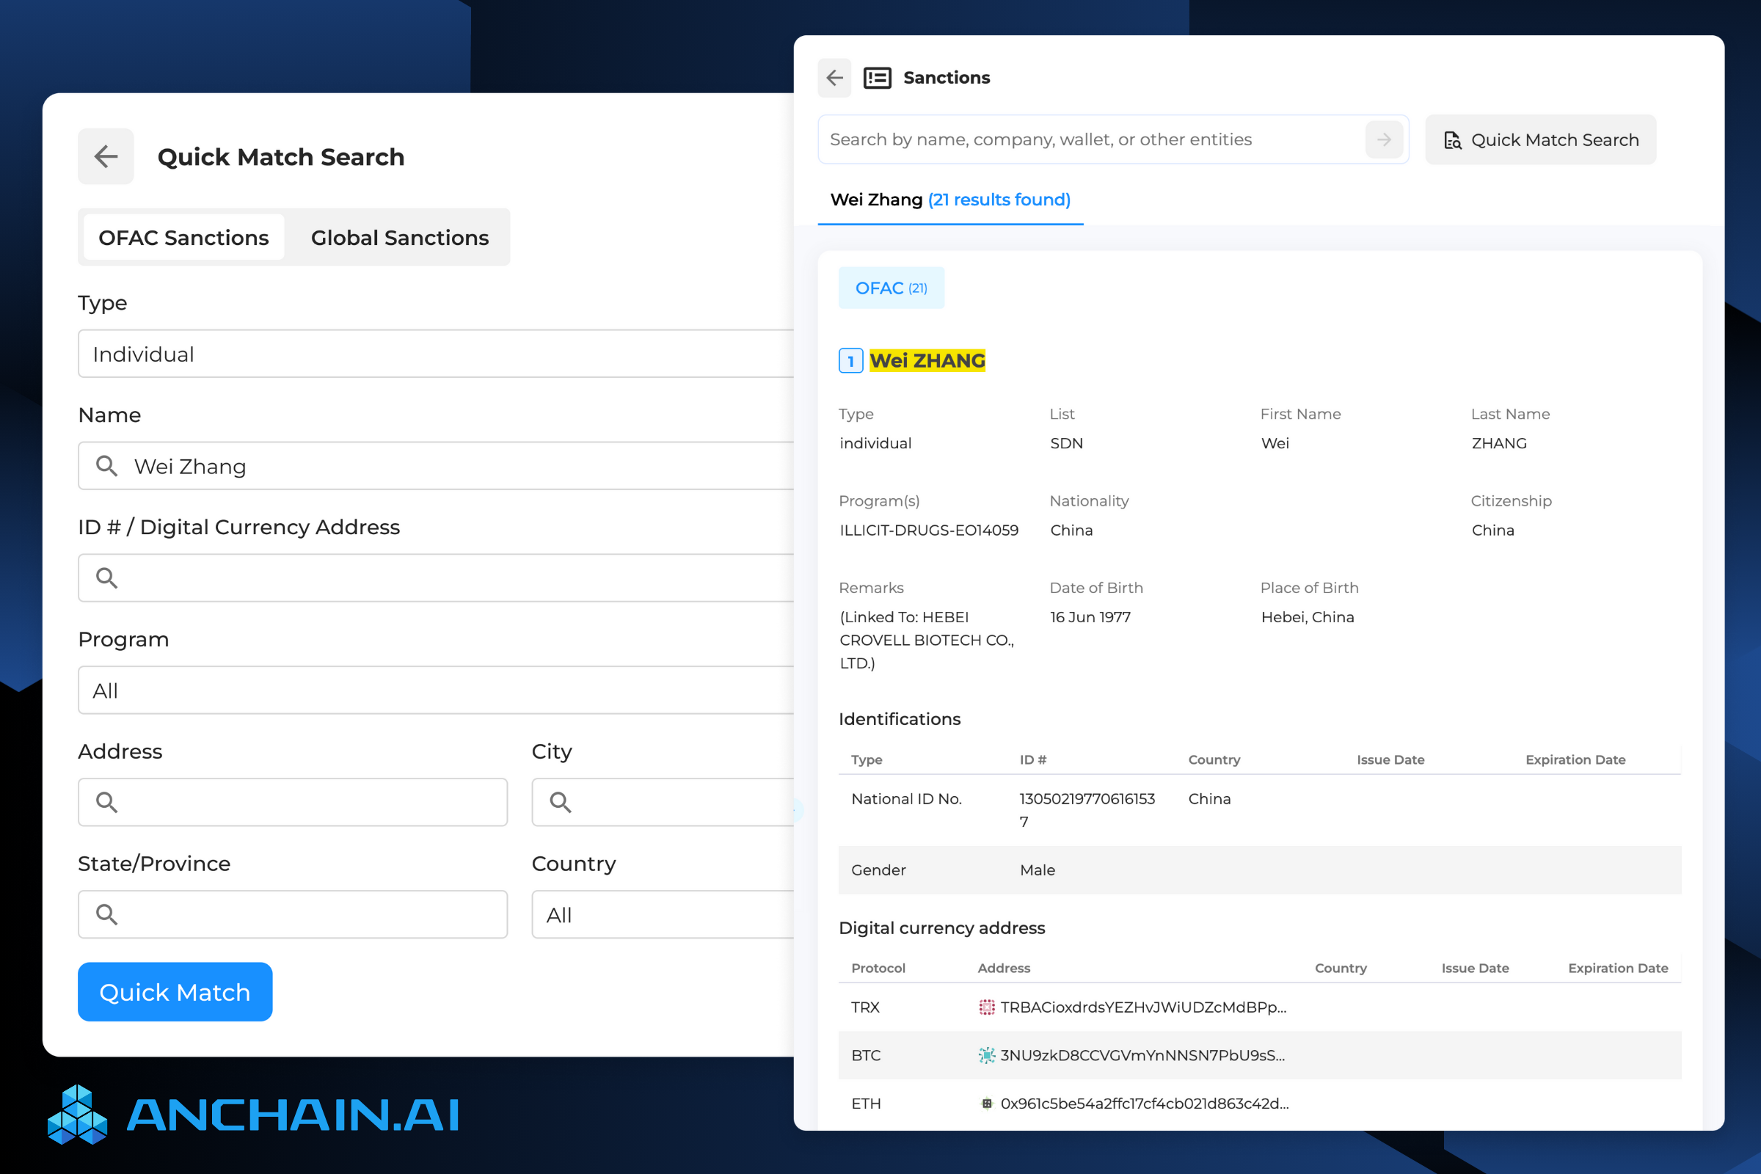This screenshot has width=1761, height=1174.
Task: Click result number 1 badge
Action: click(x=850, y=361)
